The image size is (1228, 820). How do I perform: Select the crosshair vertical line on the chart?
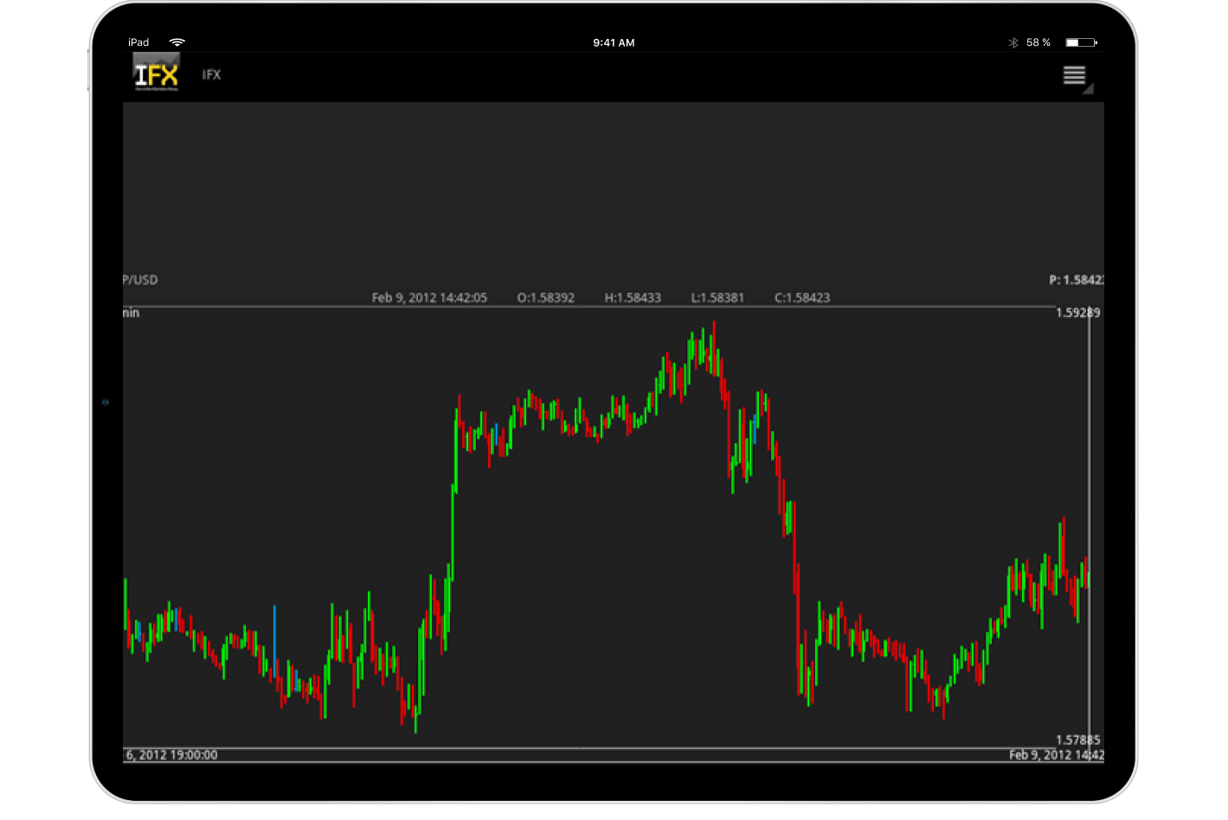point(1089,520)
